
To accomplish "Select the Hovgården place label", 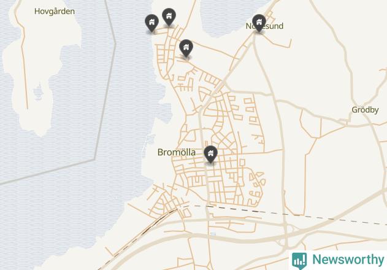I will [x=55, y=12].
